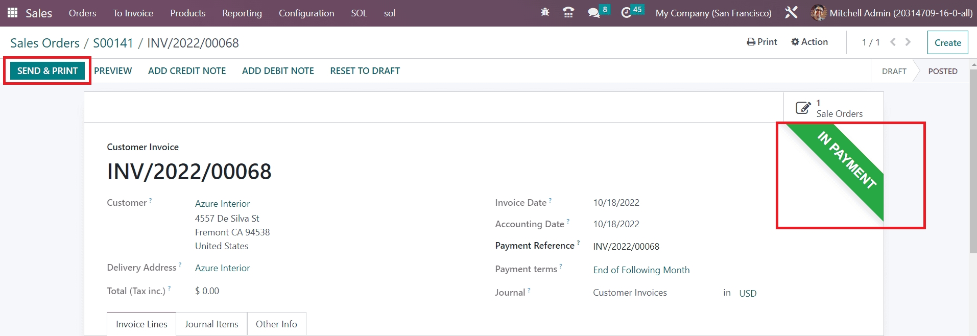977x336 pixels.
Task: Open the conversations chat icon
Action: click(593, 13)
